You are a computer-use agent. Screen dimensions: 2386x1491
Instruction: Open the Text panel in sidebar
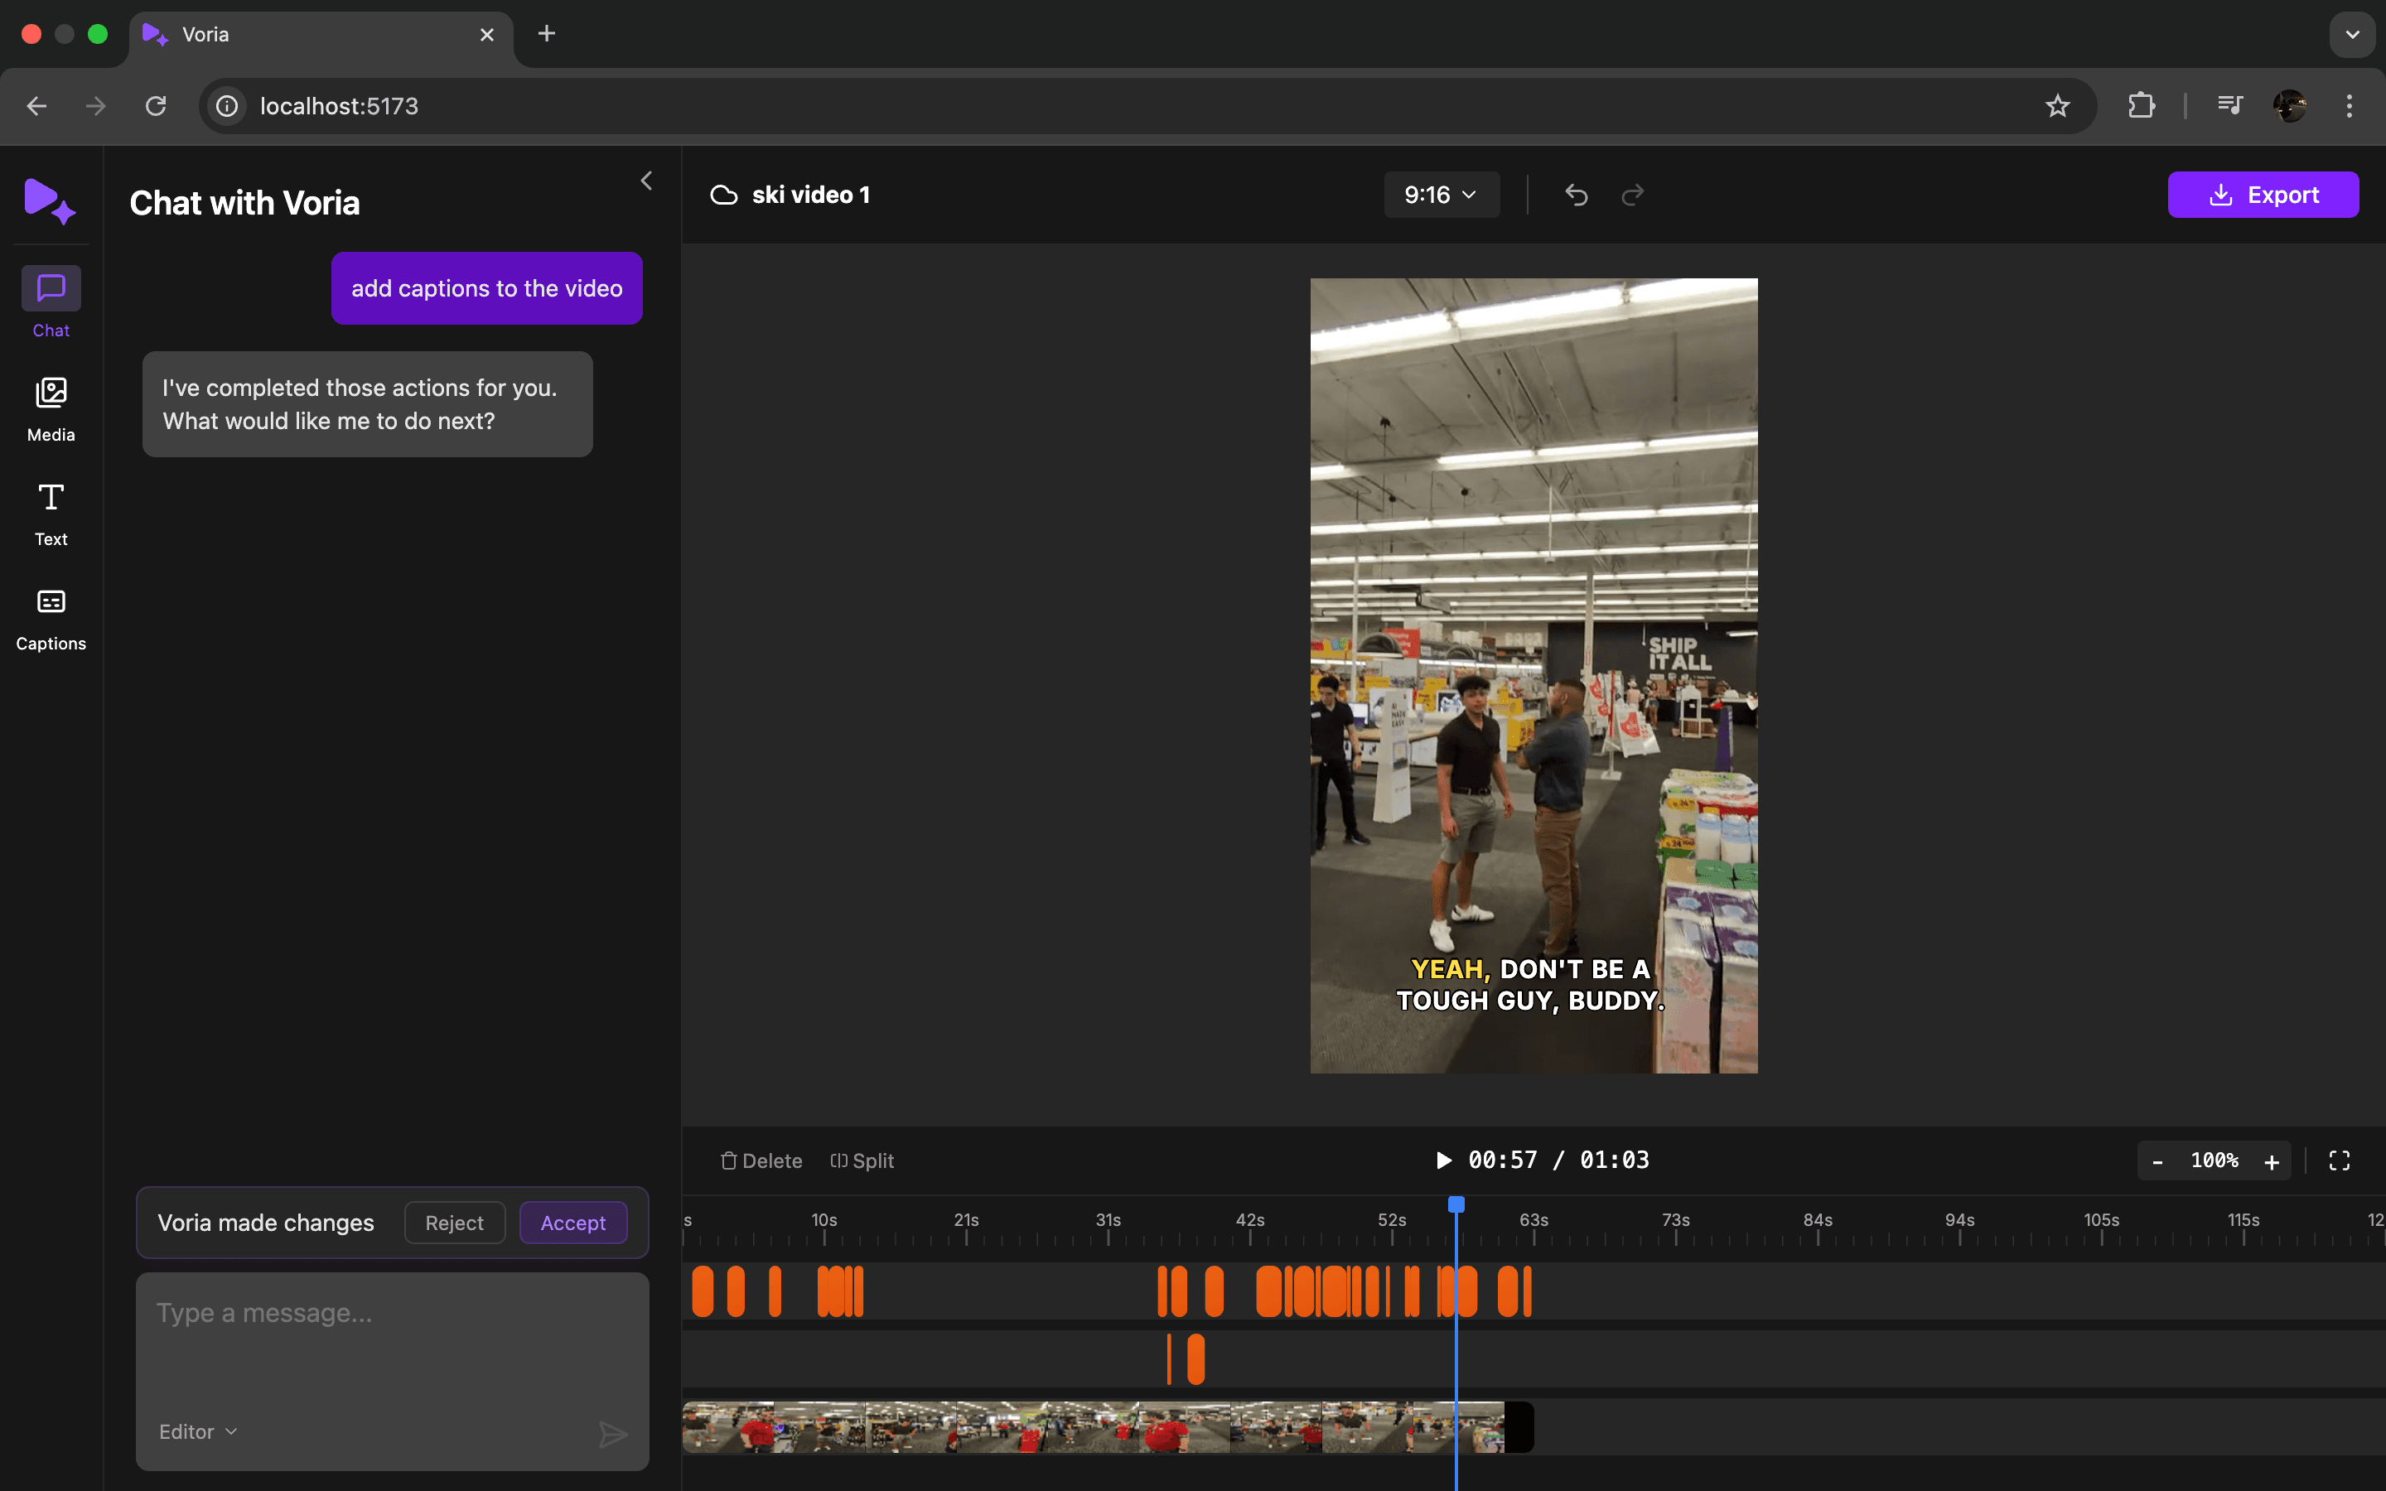pyautogui.click(x=51, y=514)
